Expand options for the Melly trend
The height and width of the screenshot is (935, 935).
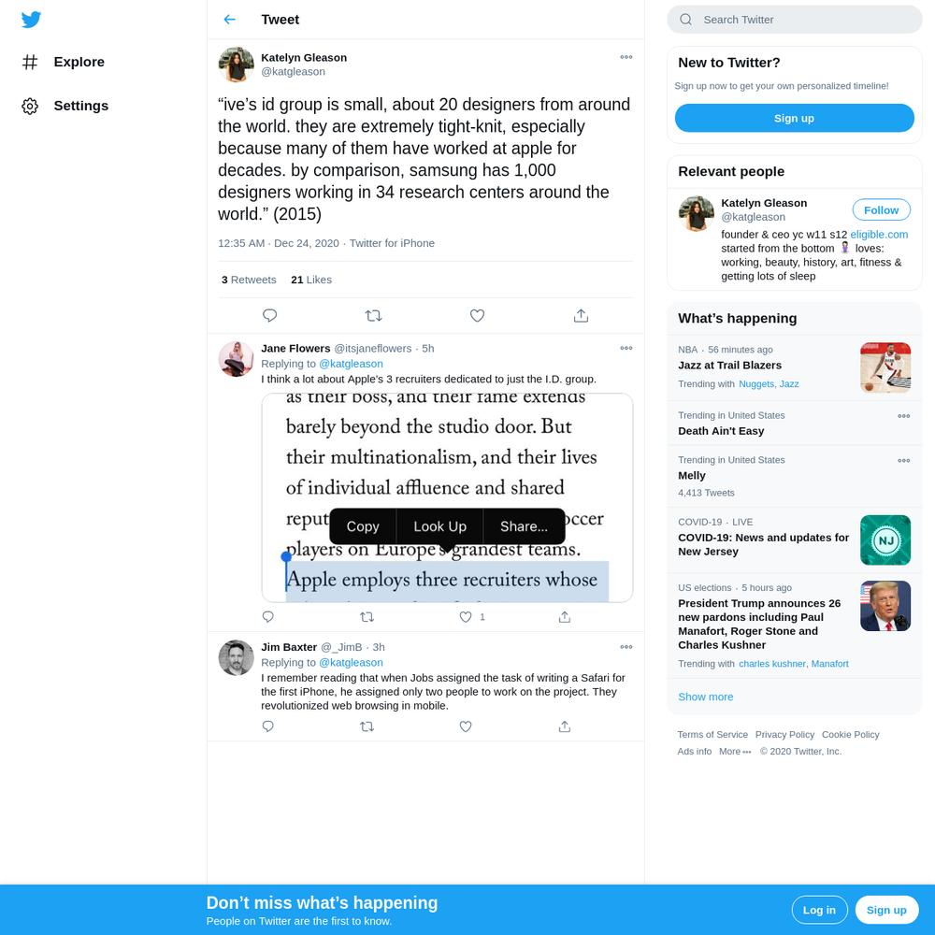pos(903,460)
